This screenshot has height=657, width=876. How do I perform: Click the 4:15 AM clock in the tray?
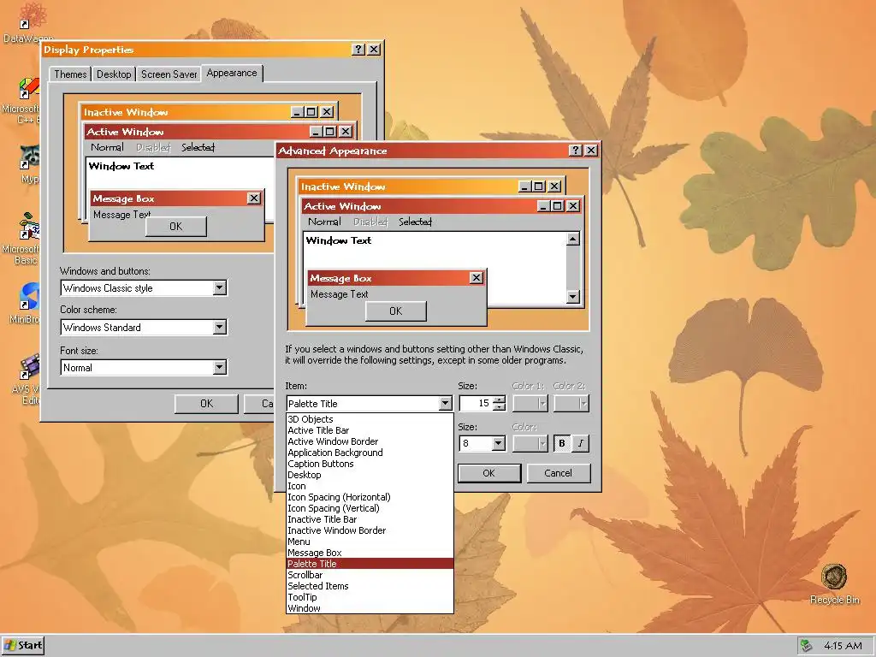coord(843,646)
